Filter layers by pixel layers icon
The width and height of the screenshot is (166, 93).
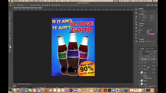tap(147, 51)
